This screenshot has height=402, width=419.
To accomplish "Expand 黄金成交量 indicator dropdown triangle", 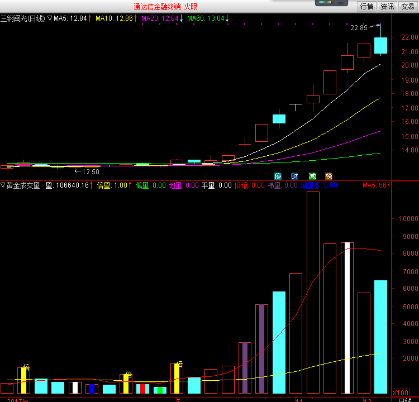I will (x=3, y=185).
